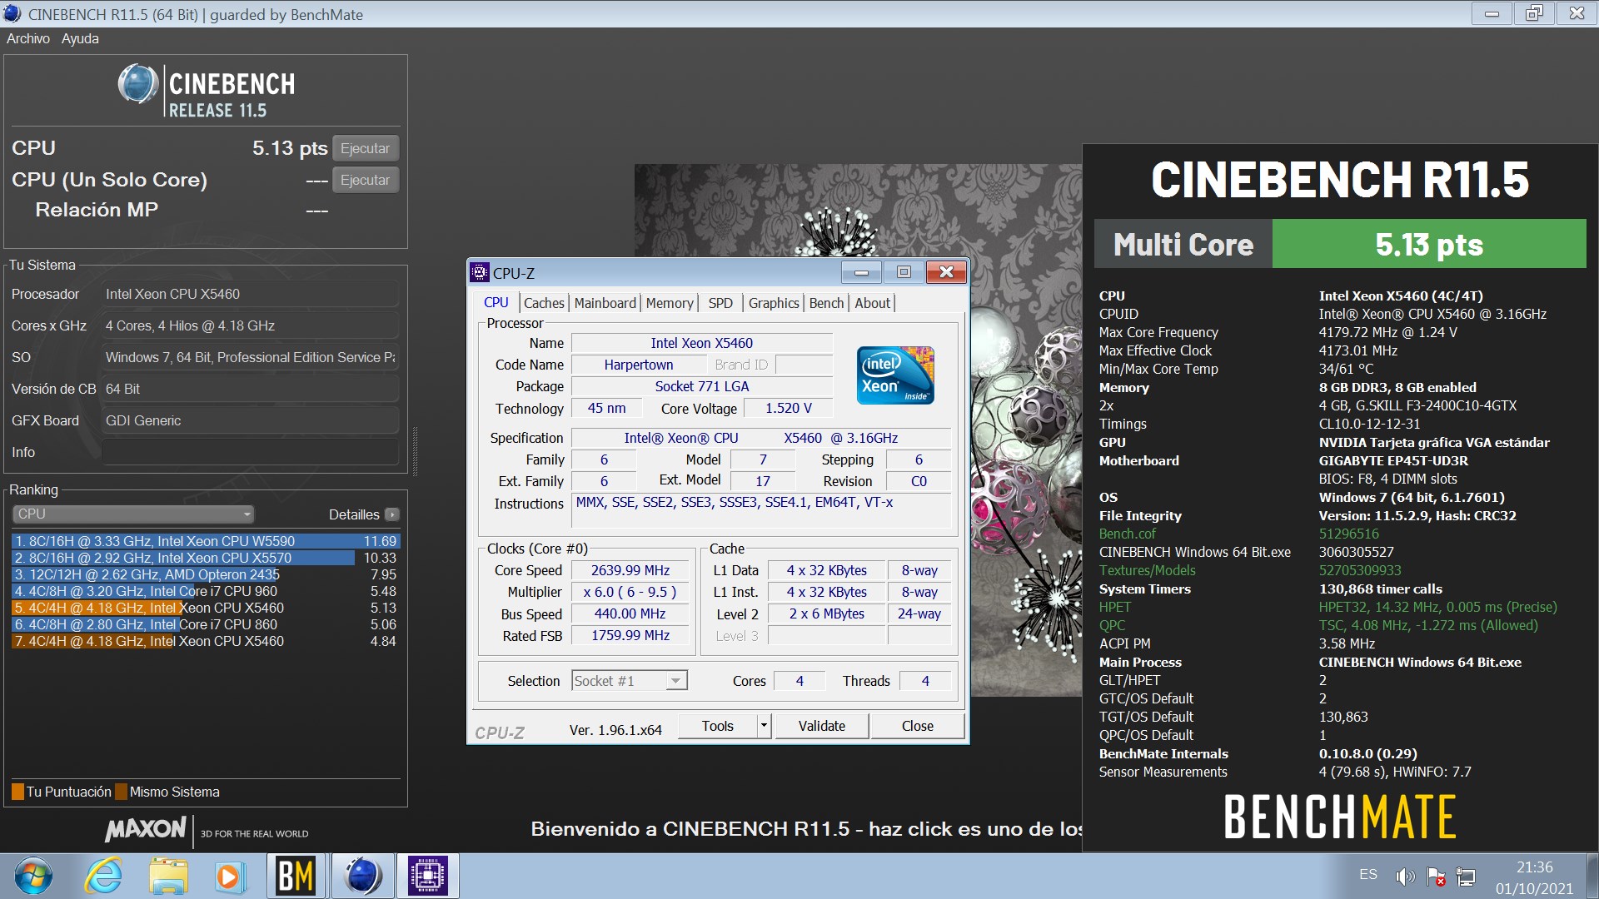Image resolution: width=1599 pixels, height=899 pixels.
Task: Select the CPU tab in CPU-Z
Action: tap(496, 303)
